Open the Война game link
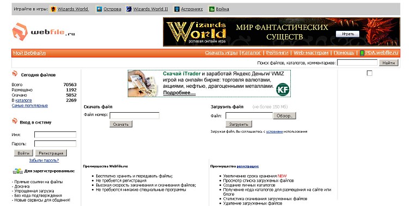Viewport: 412px width, 206px height. [222, 9]
